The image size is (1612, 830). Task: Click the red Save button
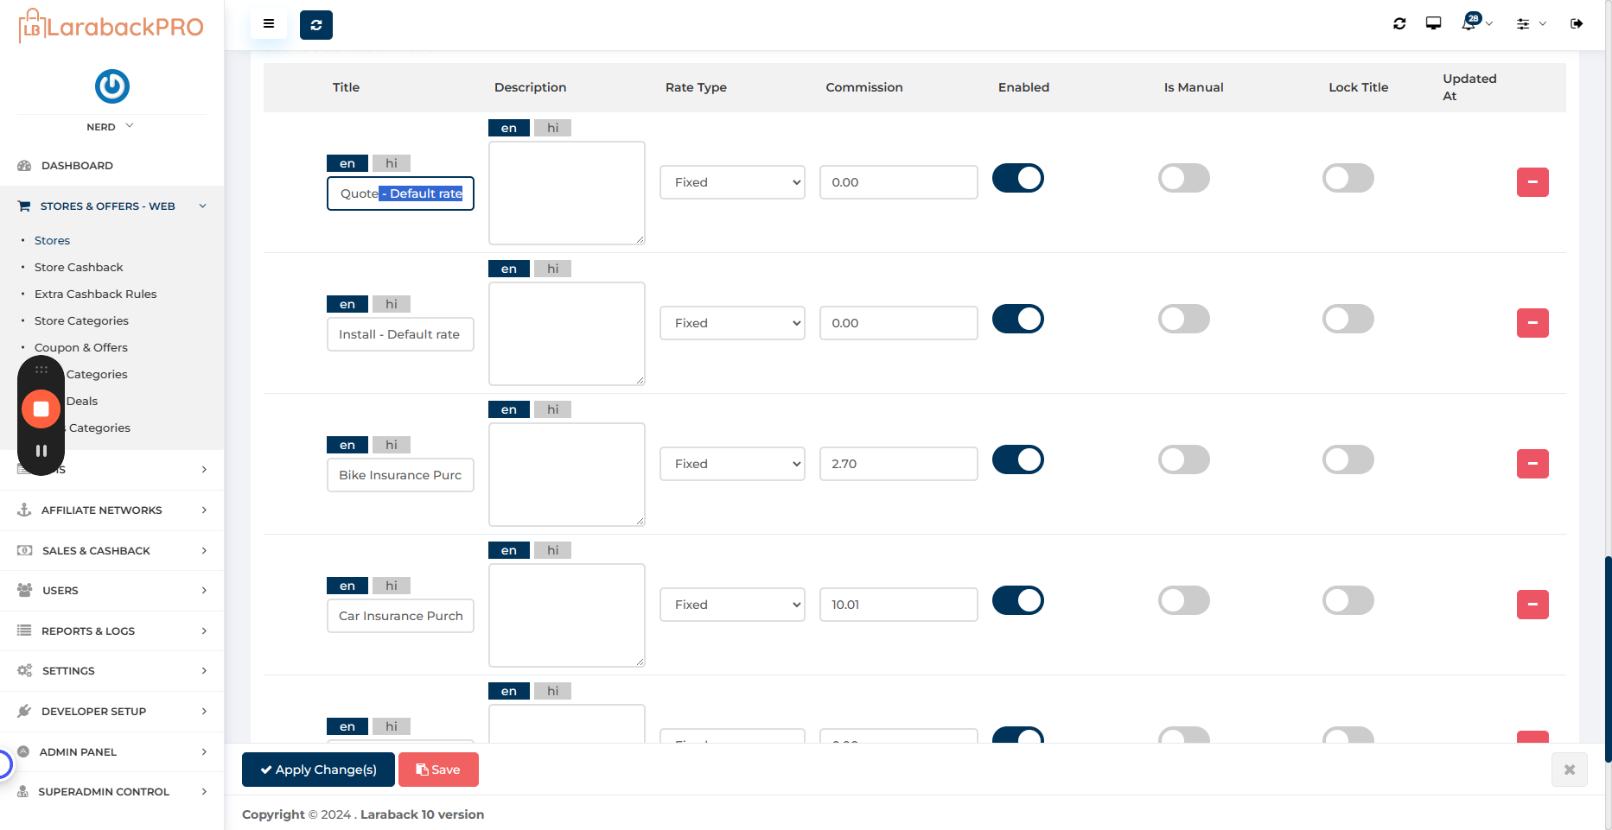(438, 770)
